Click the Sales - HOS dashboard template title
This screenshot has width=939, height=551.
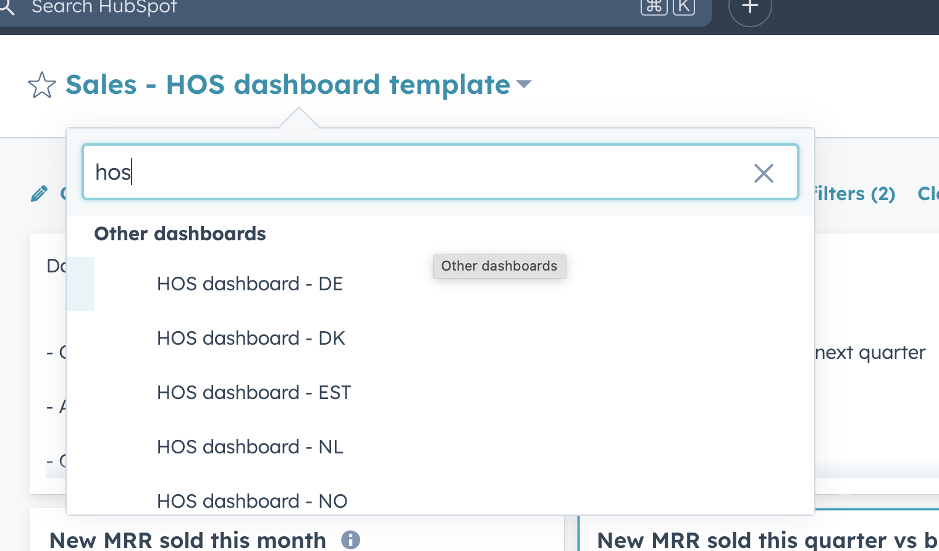coord(288,85)
